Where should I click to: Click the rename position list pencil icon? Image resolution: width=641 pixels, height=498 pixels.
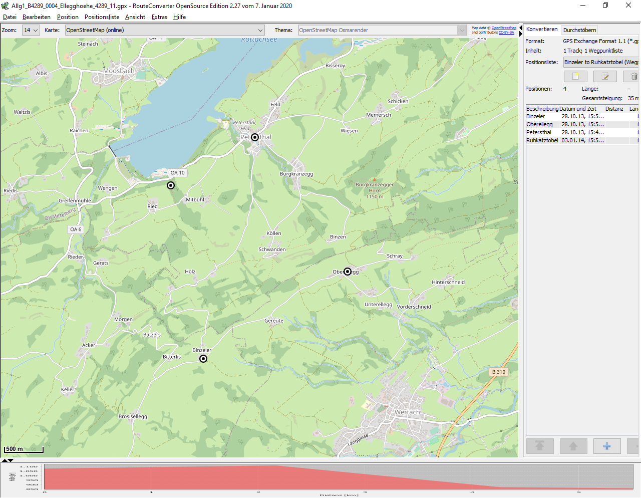[605, 76]
